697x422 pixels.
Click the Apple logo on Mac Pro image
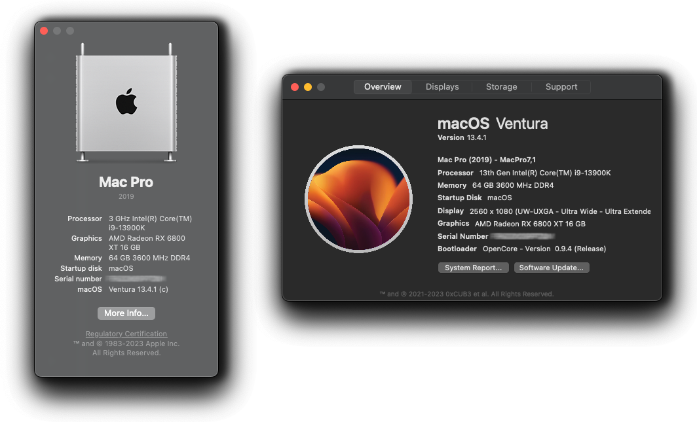[126, 101]
